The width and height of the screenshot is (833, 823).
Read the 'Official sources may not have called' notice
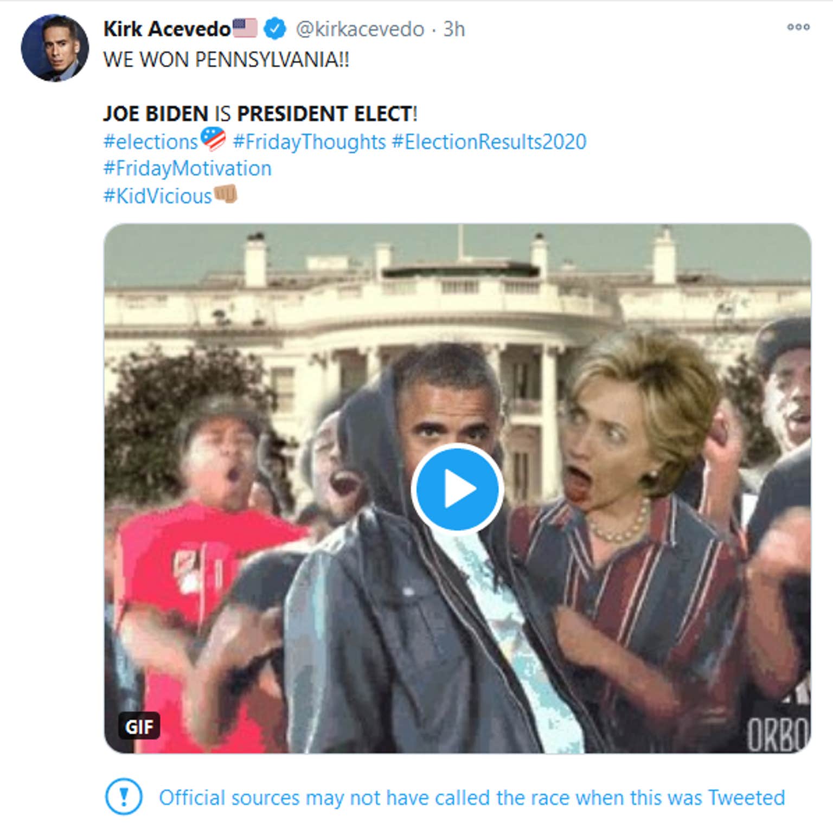[472, 798]
